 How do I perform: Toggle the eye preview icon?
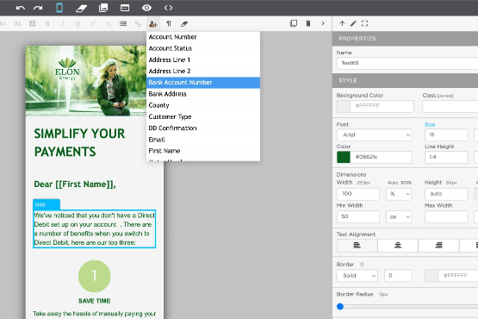[x=146, y=8]
